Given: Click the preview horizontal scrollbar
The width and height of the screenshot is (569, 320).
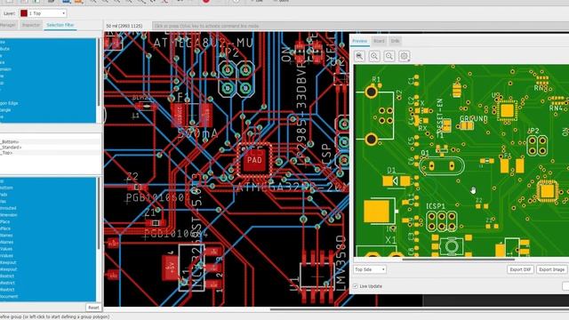Looking at the screenshot, I should [459, 260].
